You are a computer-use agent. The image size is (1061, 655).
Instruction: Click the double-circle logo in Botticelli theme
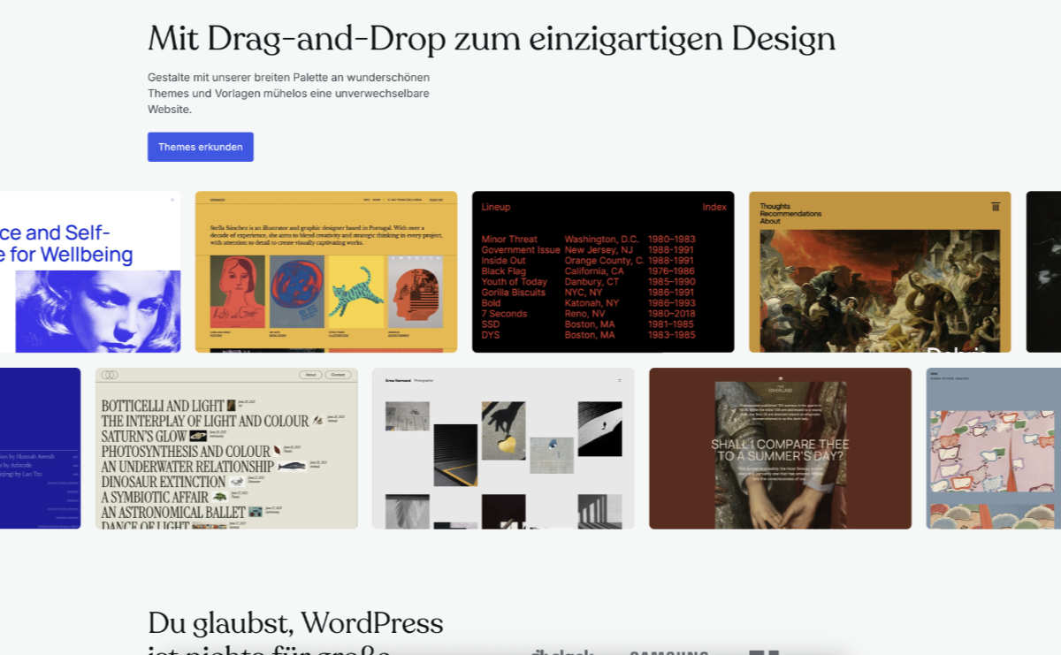[110, 375]
